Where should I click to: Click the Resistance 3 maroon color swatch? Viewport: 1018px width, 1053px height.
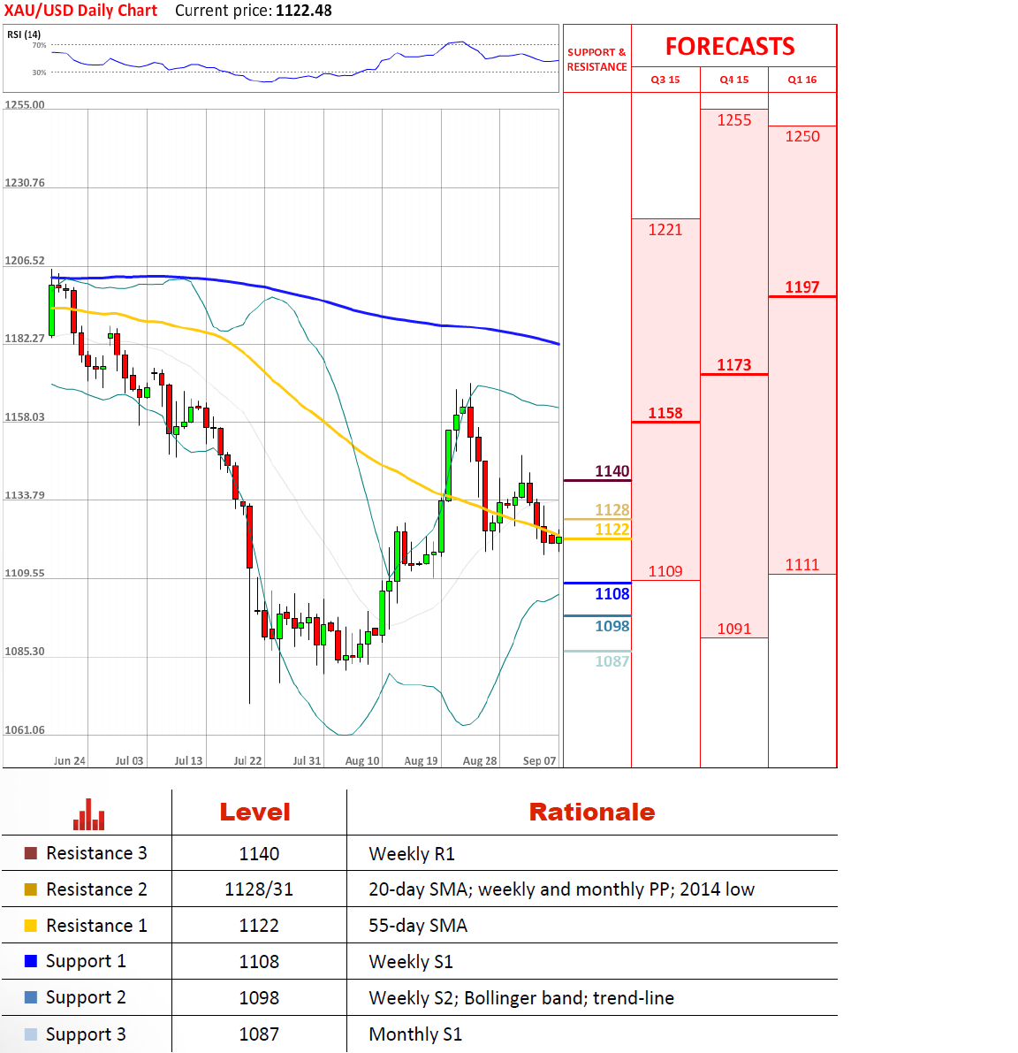tap(30, 853)
